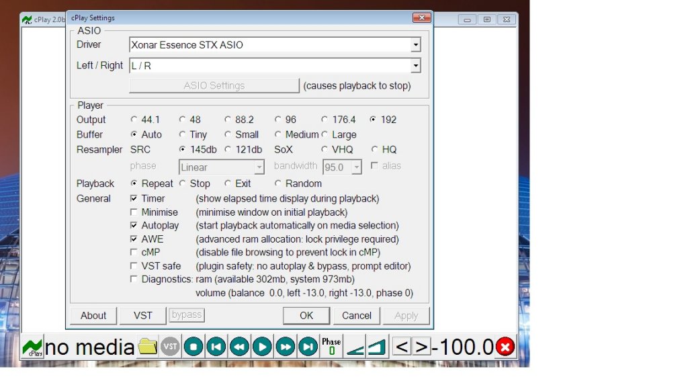This screenshot has width=688, height=387.
Task: Start playback with the play button
Action: pyautogui.click(x=263, y=347)
